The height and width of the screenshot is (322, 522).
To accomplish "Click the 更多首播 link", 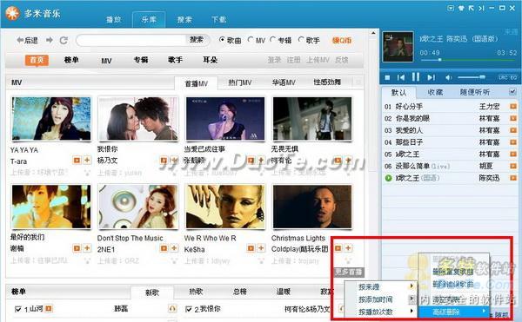I will coord(349,273).
